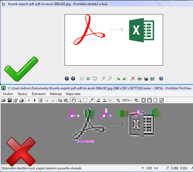Click PictView title bar file path
Image resolution: width=193 pixels, height=172 pixels.
point(60,88)
